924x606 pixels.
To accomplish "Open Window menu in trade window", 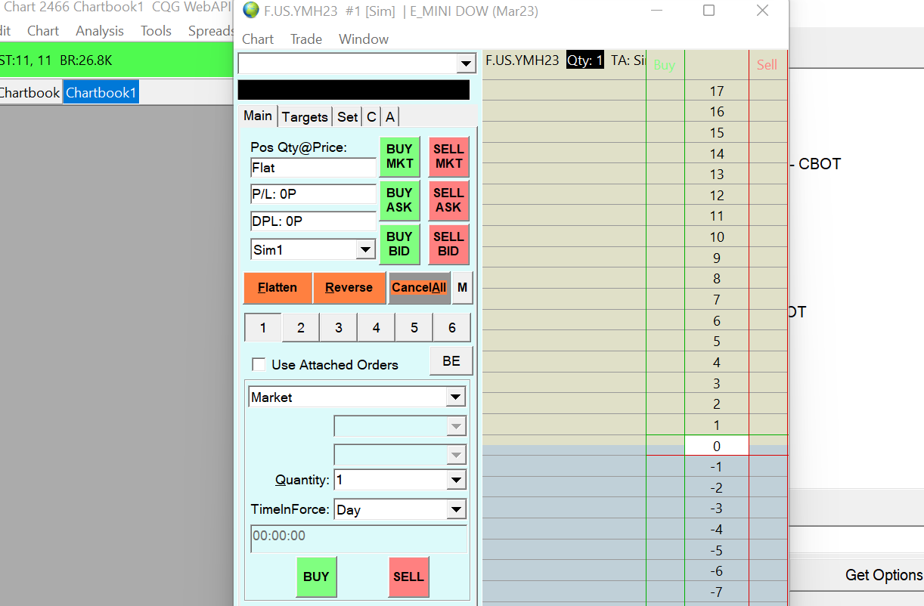I will tap(364, 39).
